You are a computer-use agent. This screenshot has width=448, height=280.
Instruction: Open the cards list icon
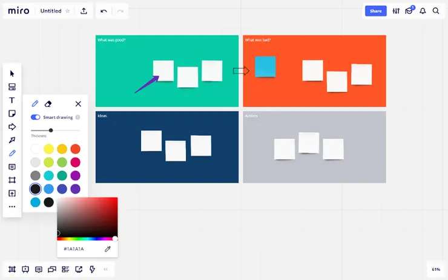point(65,269)
